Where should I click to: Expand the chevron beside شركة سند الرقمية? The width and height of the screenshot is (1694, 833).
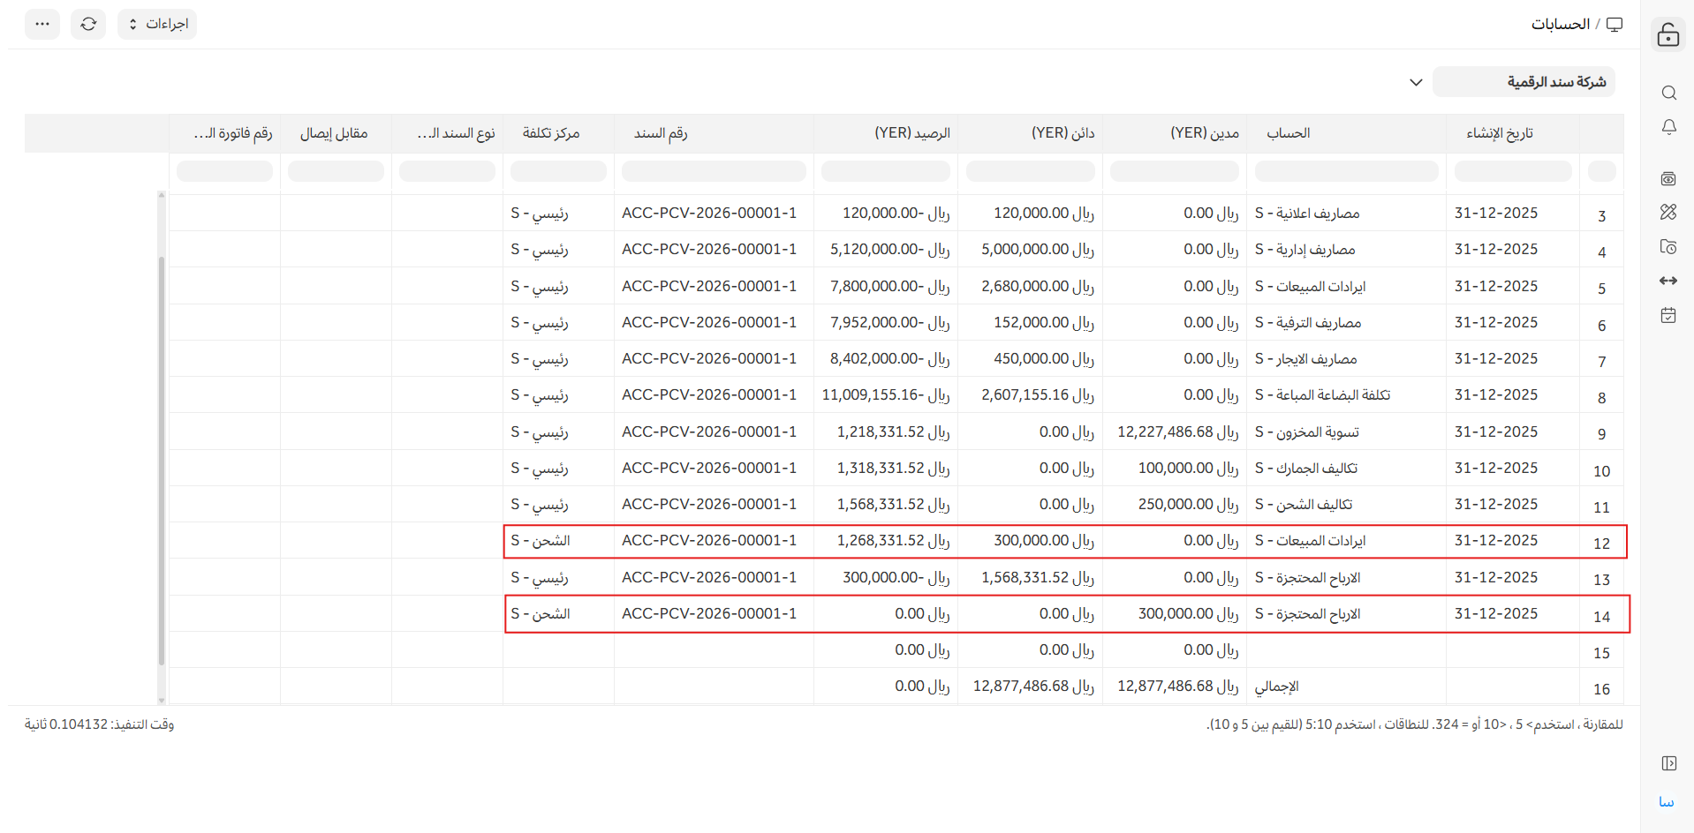pyautogui.click(x=1416, y=82)
